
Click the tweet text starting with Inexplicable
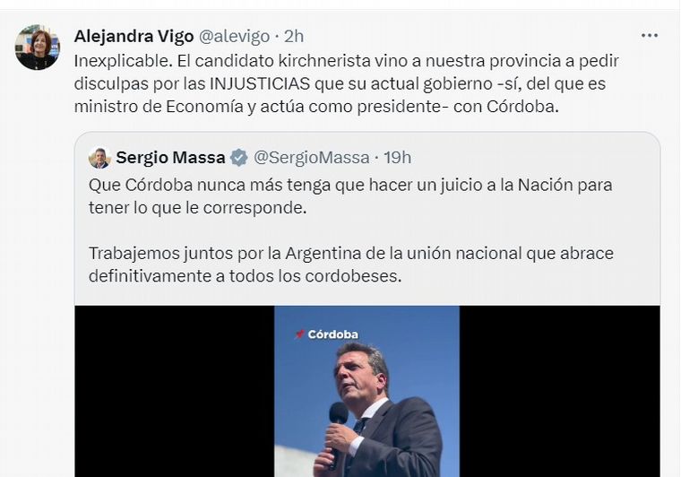tap(346, 83)
